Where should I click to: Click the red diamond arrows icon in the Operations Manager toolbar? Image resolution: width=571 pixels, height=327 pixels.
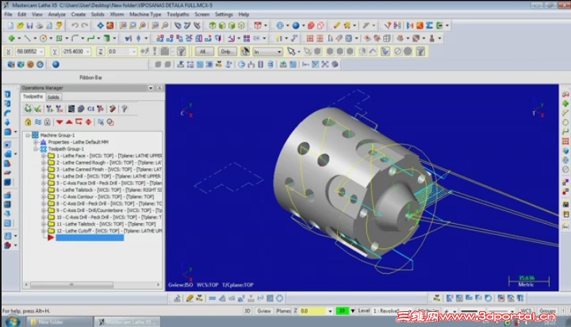88,122
